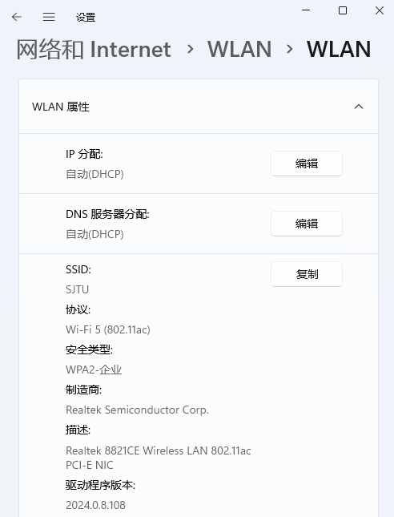Click the Realtek Semiconductor Corp. manufacturer text
This screenshot has height=517, width=394.
[x=137, y=410]
